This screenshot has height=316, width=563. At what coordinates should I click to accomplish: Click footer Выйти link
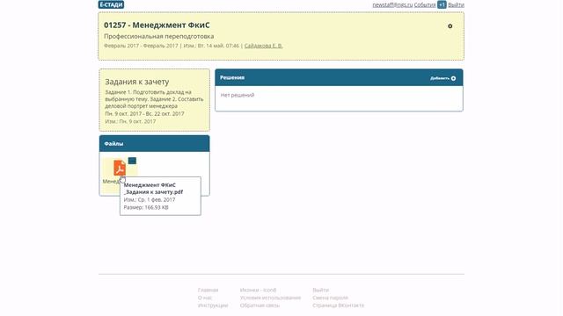[320, 290]
